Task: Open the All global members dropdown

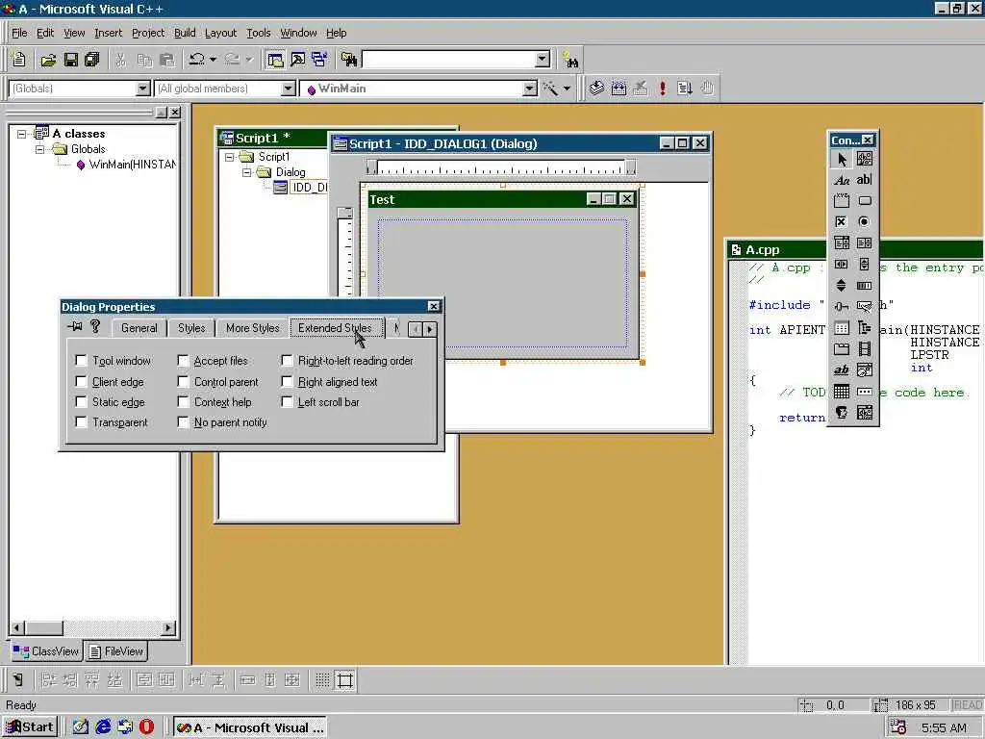Action: pos(288,89)
